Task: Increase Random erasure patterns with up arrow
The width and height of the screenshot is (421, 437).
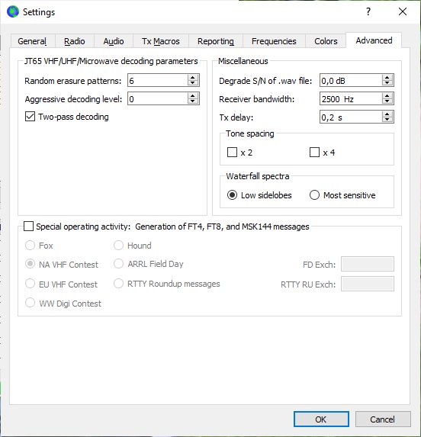Action: tap(192, 78)
